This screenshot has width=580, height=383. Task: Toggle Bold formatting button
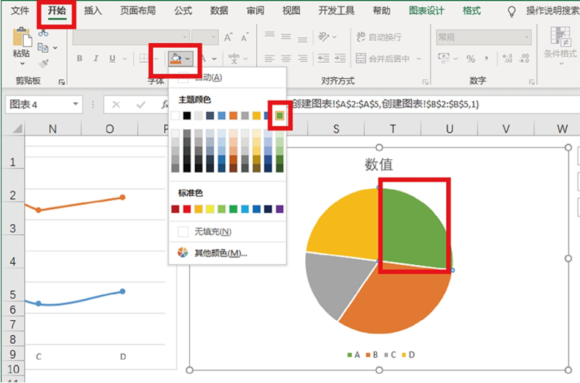(79, 59)
